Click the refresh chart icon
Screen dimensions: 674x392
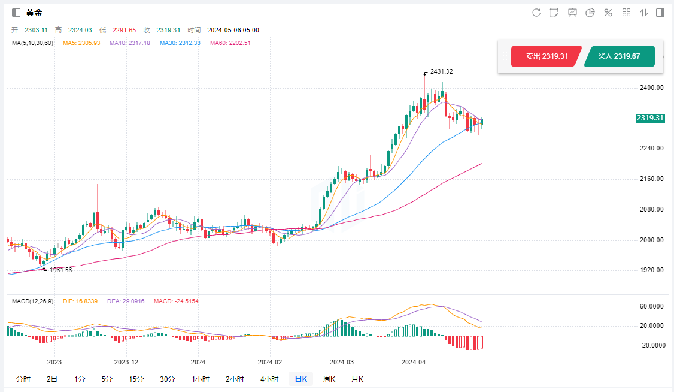536,13
